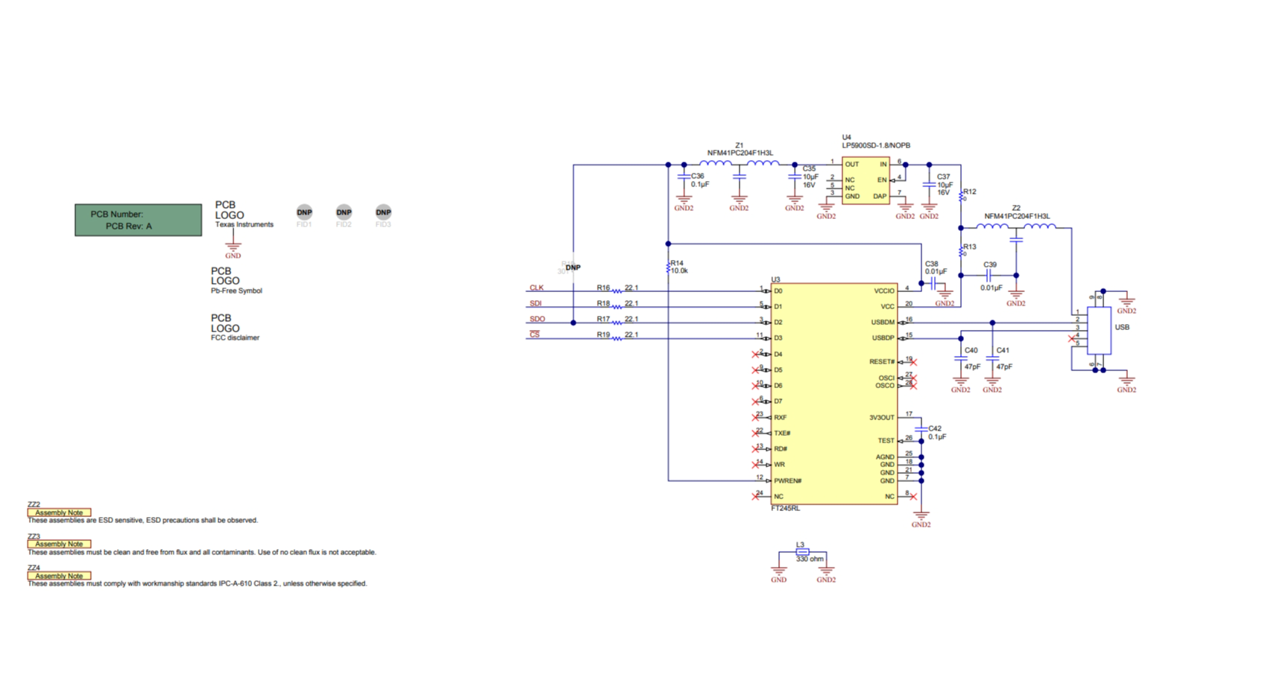1286x698 pixels.
Task: Click the SDO net label
Action: coord(537,319)
